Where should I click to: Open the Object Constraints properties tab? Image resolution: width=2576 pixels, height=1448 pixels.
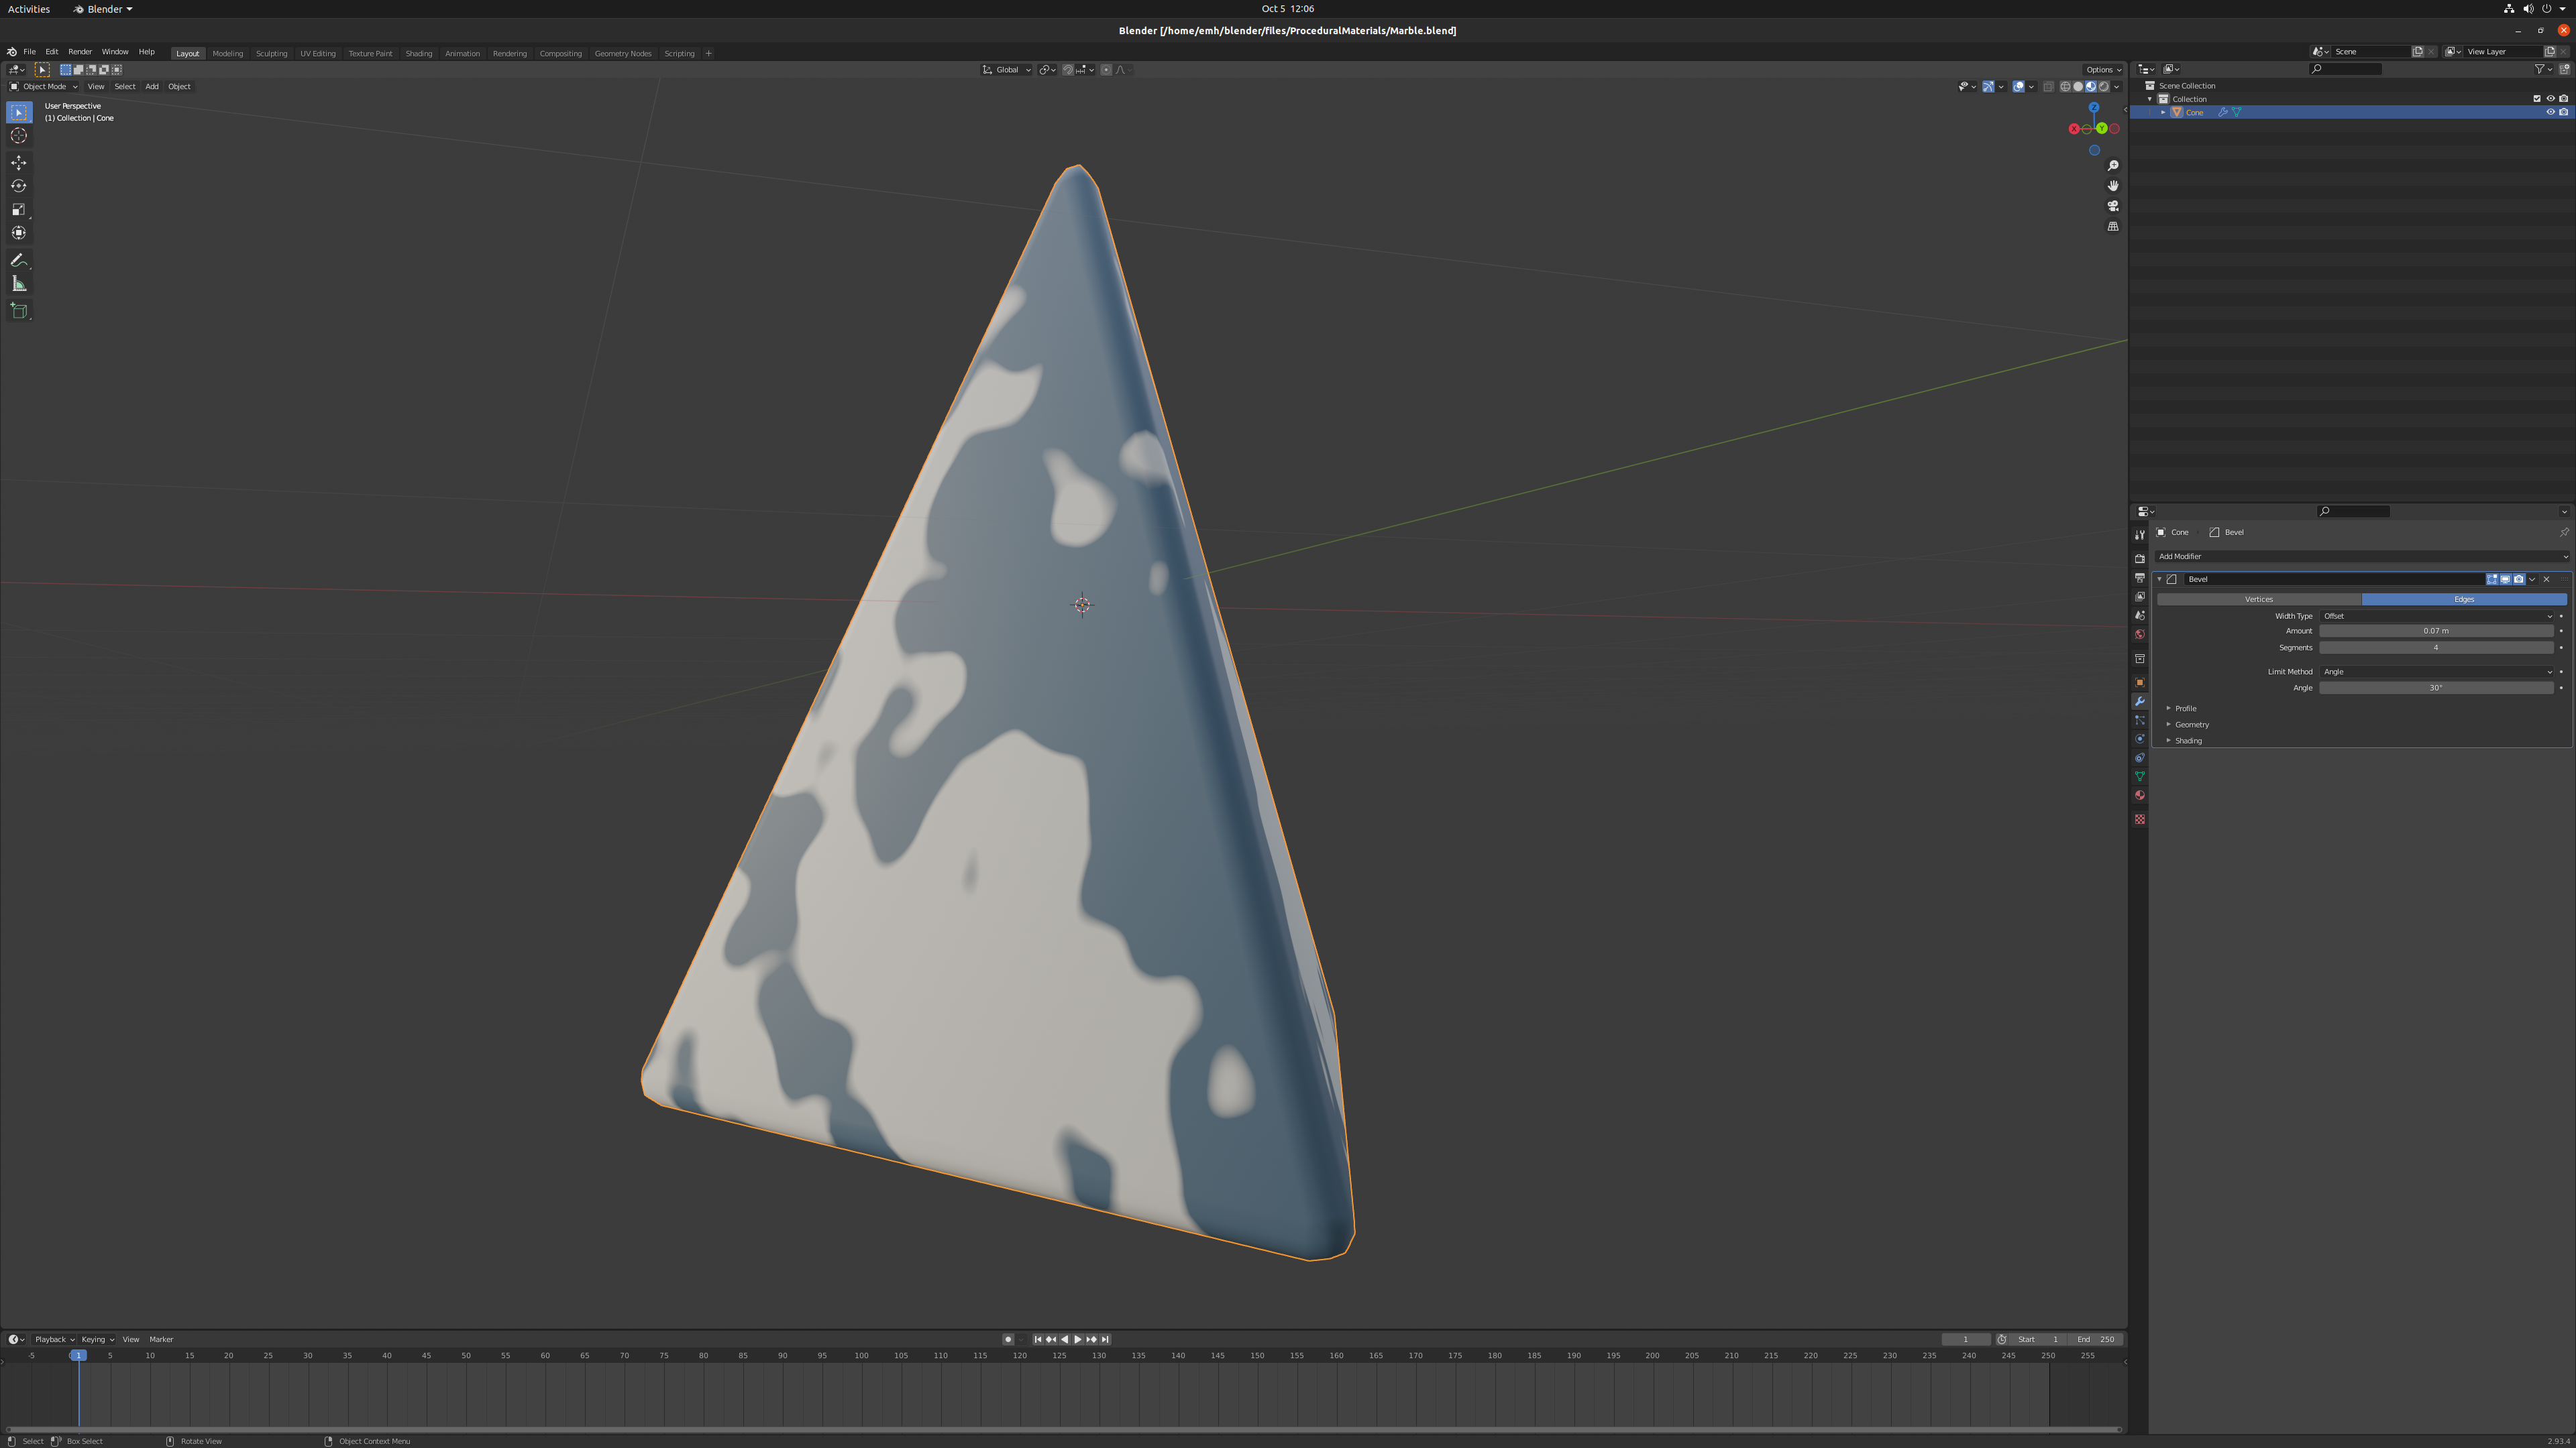coord(2139,758)
